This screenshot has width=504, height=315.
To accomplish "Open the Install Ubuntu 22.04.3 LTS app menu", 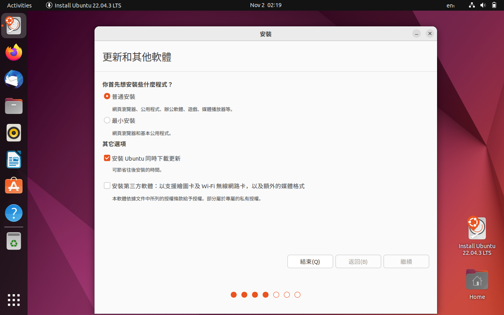I will click(83, 5).
